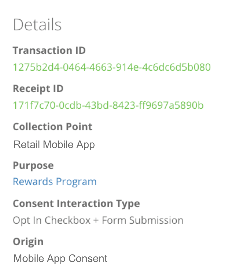Click the Consent Interaction Type label

coord(76,204)
